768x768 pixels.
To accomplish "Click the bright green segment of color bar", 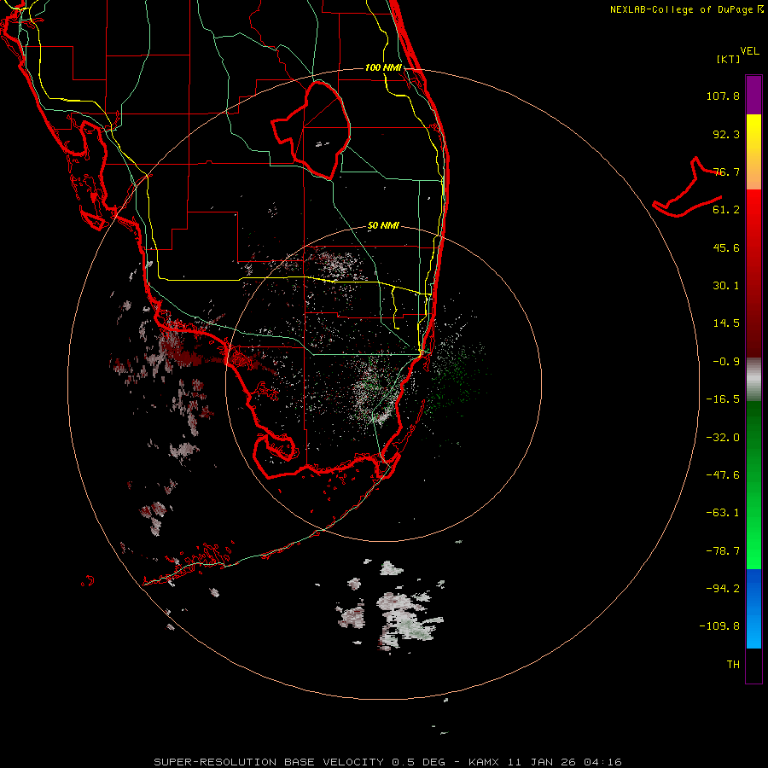I will pyautogui.click(x=753, y=485).
